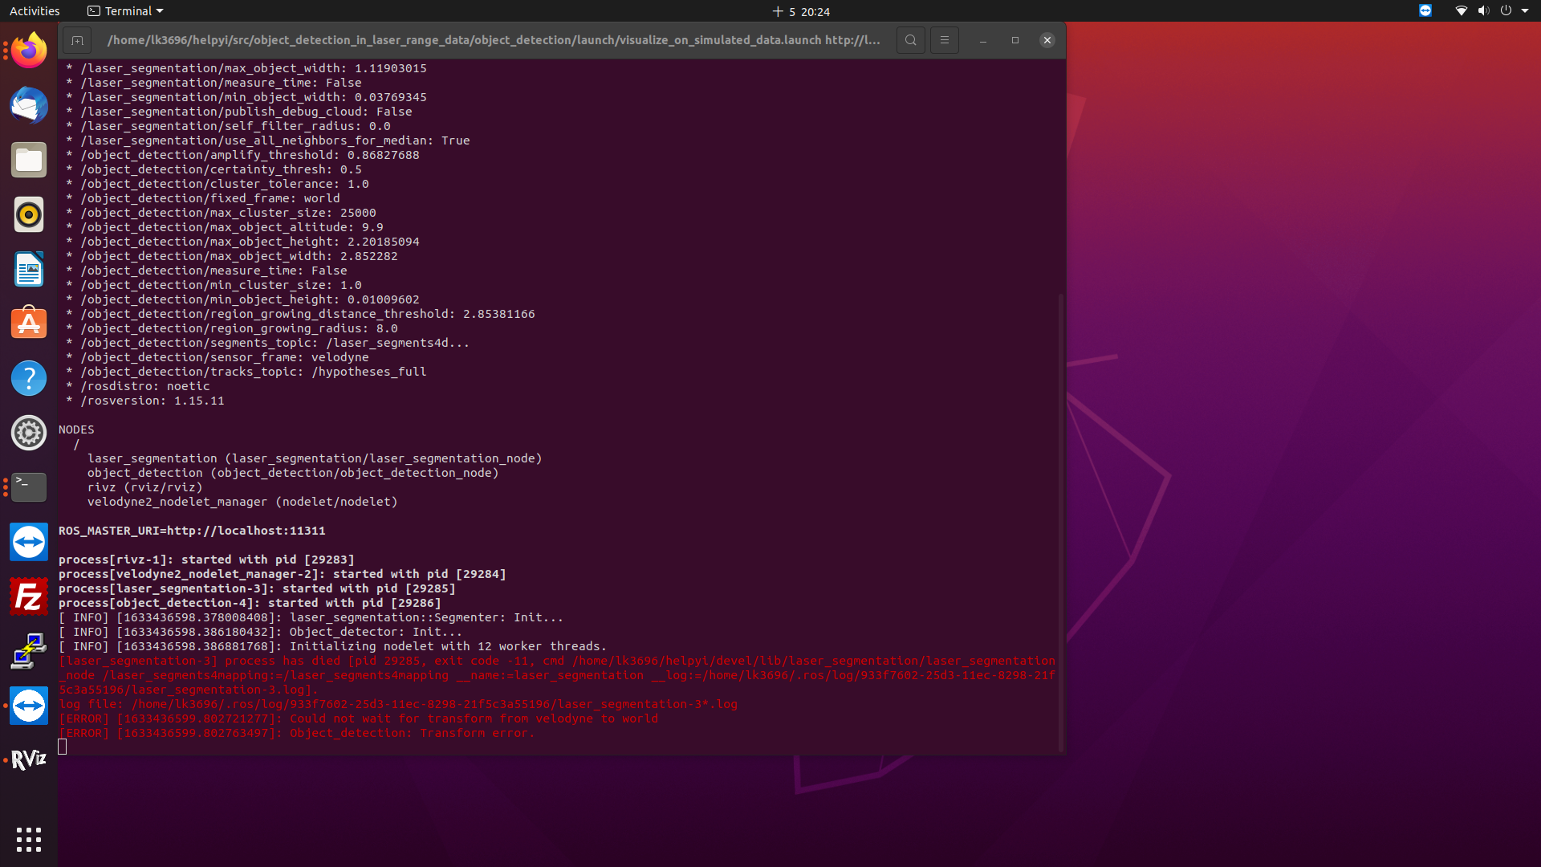Open terminal search
1541x867 pixels.
pos(910,40)
